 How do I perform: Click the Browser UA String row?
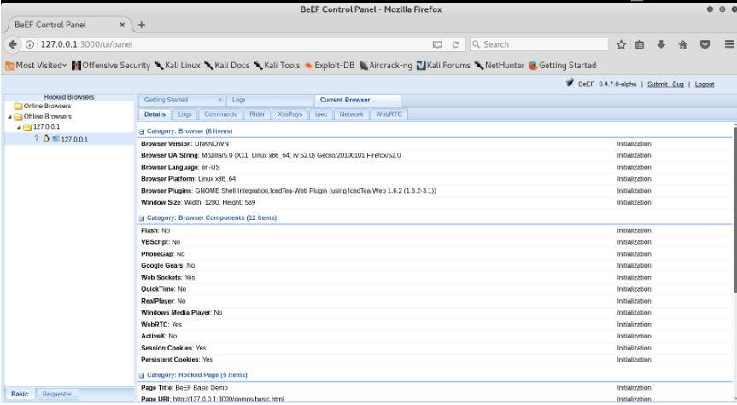point(435,155)
